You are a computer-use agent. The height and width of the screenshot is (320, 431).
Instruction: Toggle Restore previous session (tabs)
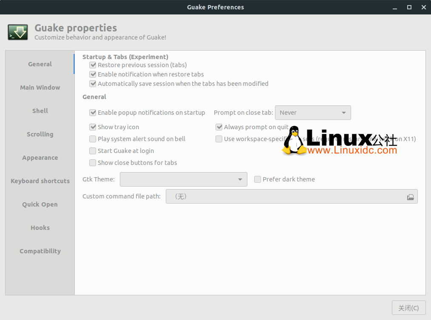pyautogui.click(x=93, y=65)
